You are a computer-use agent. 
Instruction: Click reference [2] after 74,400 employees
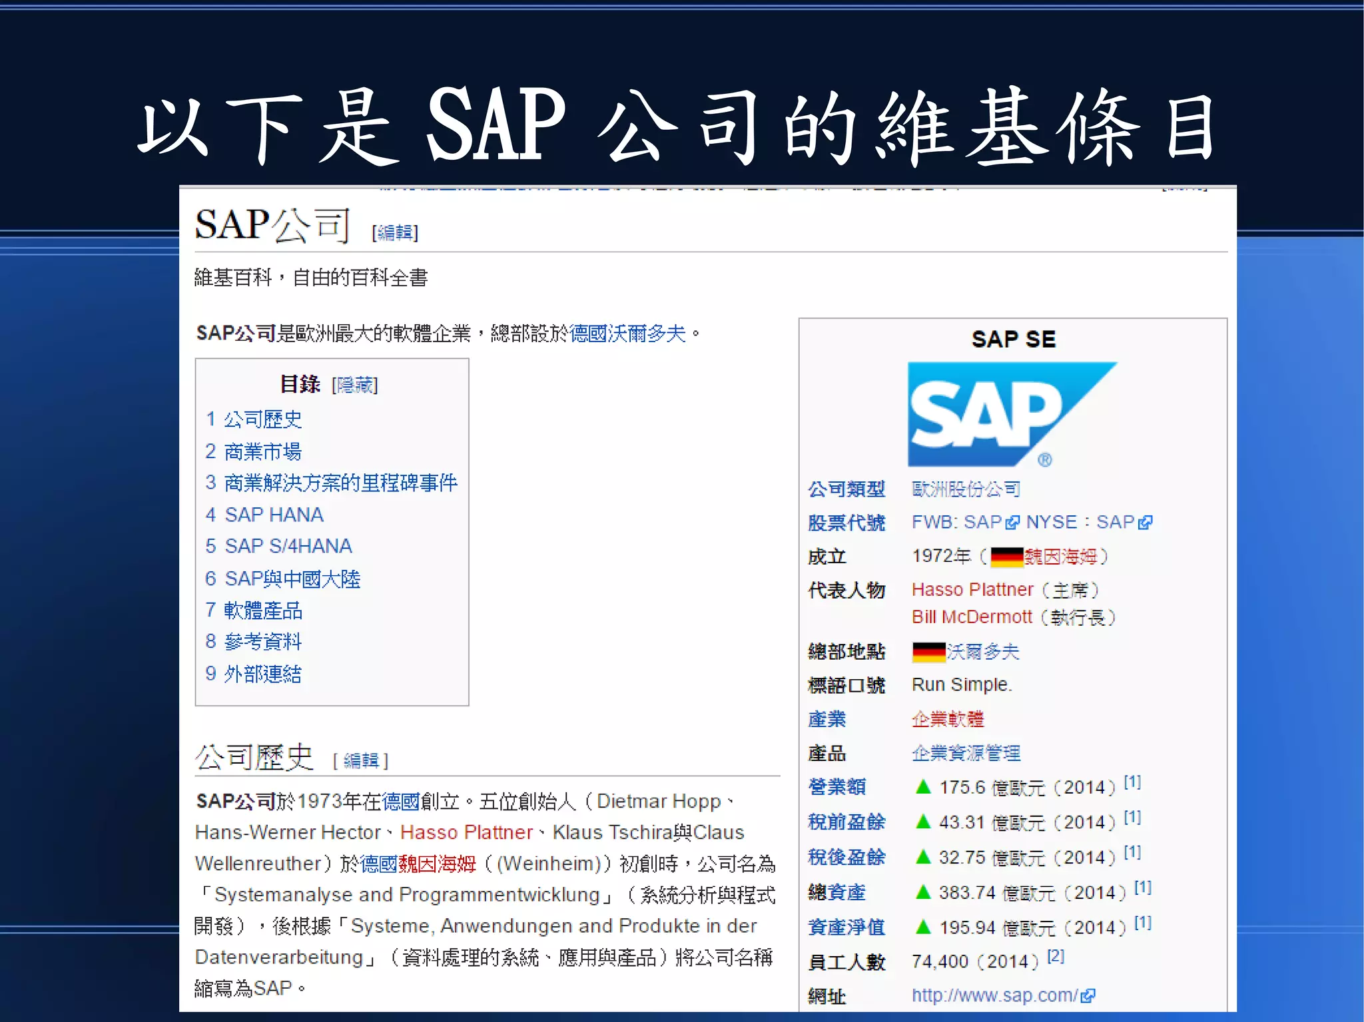(1056, 957)
